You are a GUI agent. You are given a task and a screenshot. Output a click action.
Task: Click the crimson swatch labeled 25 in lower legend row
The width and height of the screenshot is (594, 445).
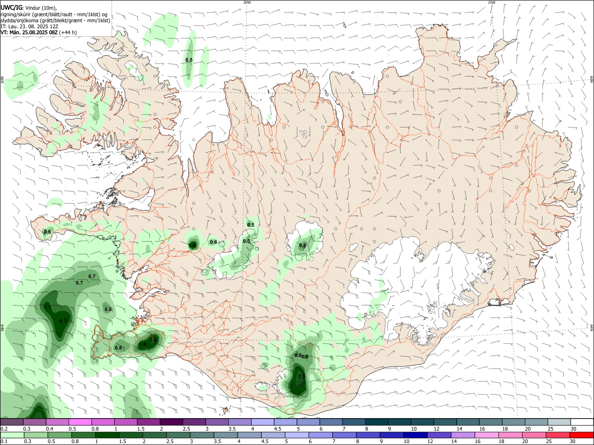[x=558, y=435]
